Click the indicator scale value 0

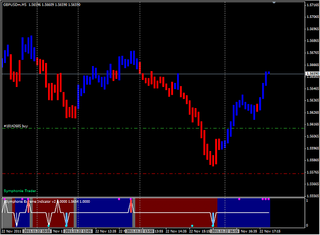(307, 226)
